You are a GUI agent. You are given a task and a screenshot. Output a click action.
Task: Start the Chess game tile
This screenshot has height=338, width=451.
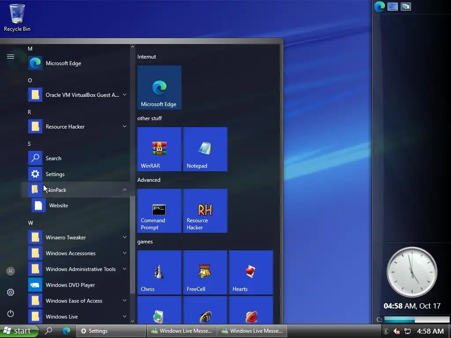pyautogui.click(x=159, y=272)
